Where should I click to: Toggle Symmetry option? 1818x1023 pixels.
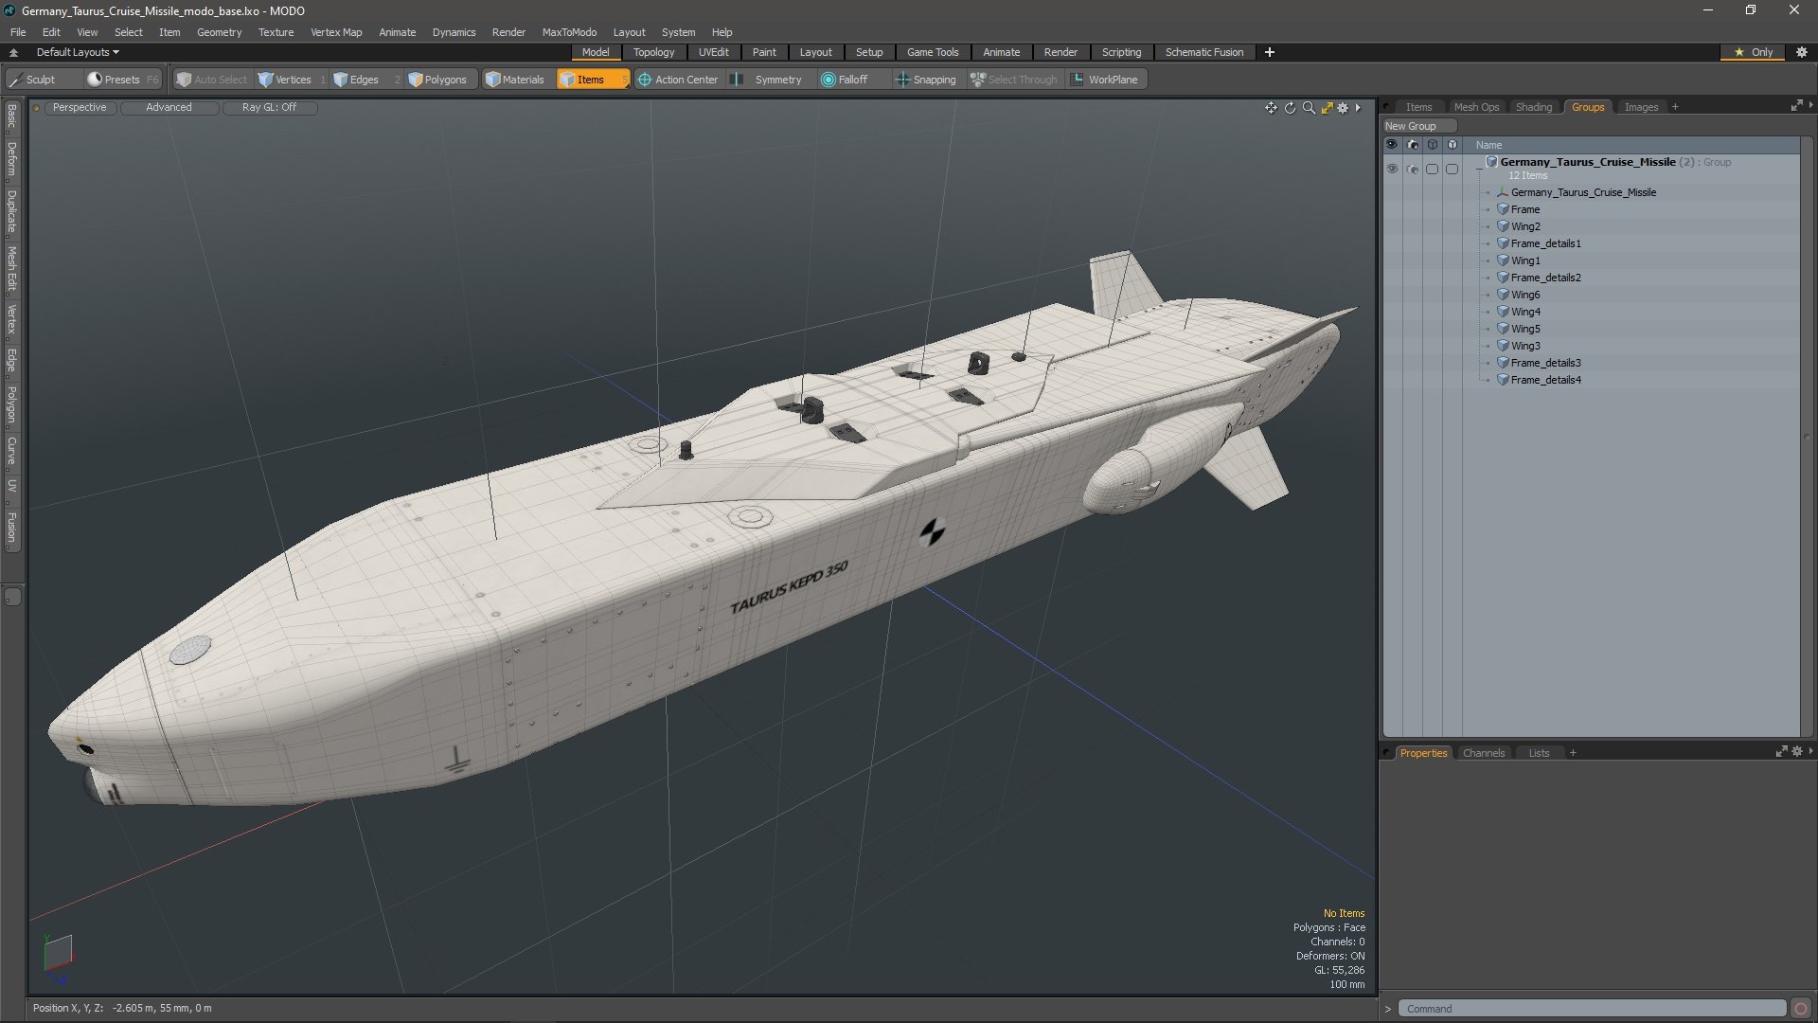point(768,80)
